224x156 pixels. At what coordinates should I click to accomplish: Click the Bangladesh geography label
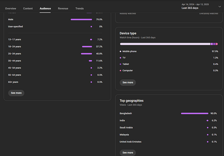coord(126,113)
